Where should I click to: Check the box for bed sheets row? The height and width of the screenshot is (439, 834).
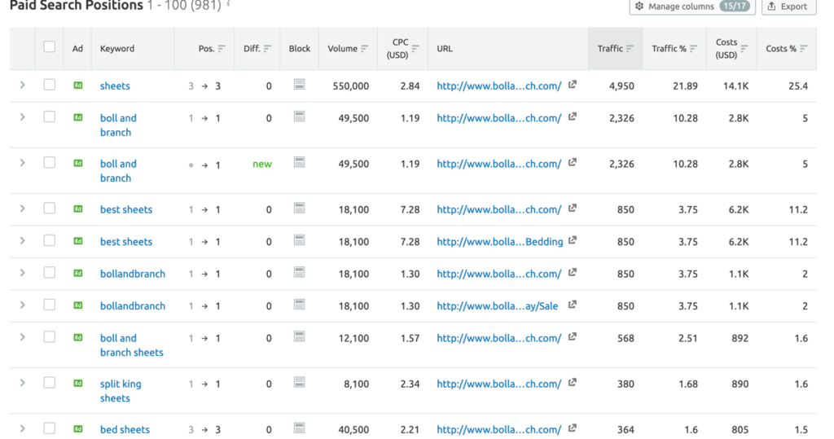click(x=50, y=428)
